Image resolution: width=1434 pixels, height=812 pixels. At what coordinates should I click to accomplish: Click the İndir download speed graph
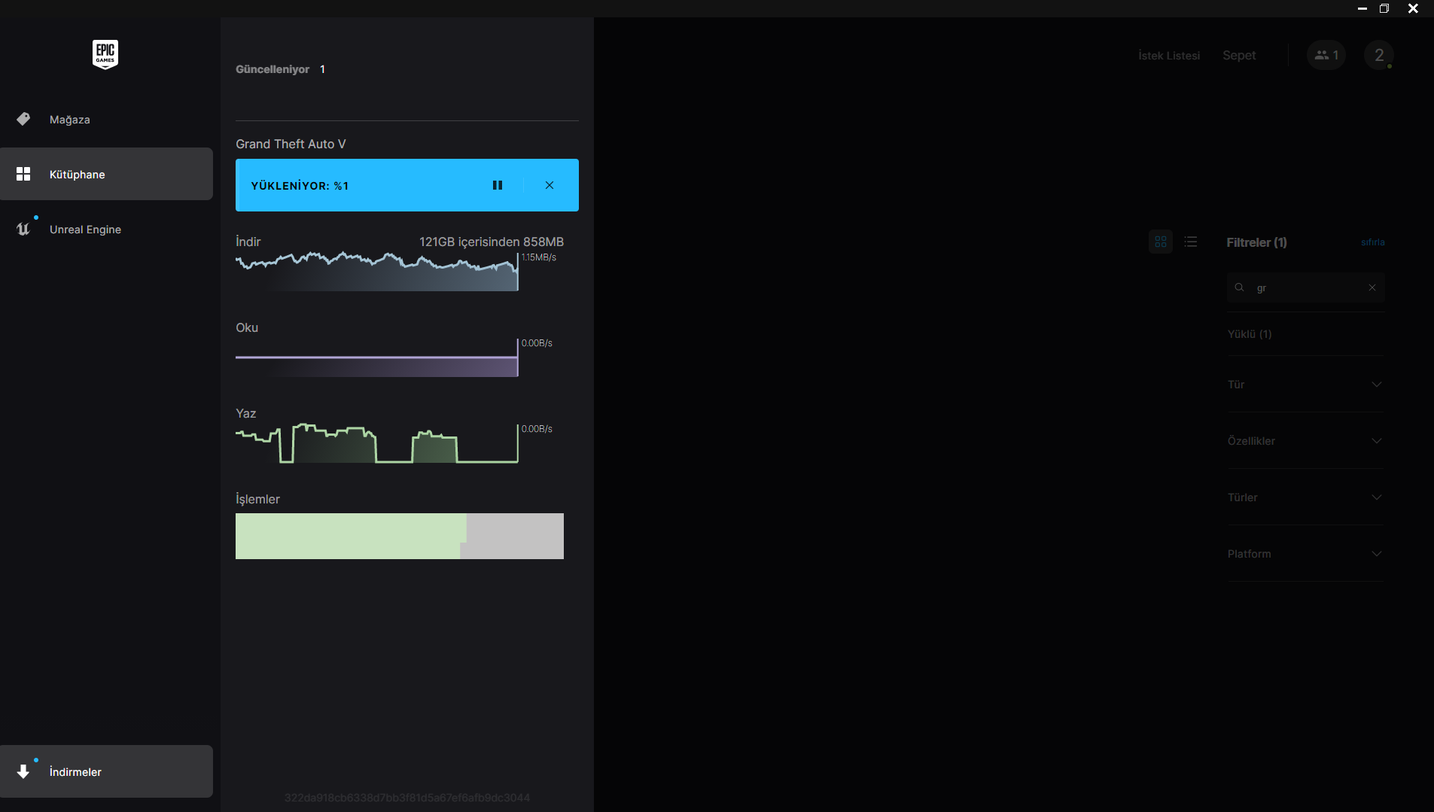click(x=377, y=272)
